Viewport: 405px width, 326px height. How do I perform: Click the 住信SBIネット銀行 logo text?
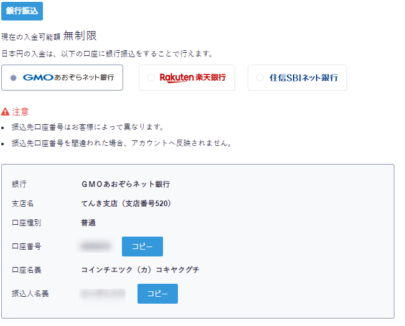point(304,78)
